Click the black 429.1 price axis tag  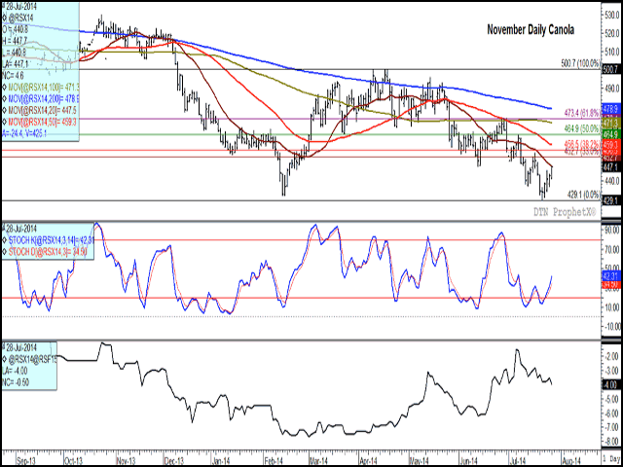(612, 201)
